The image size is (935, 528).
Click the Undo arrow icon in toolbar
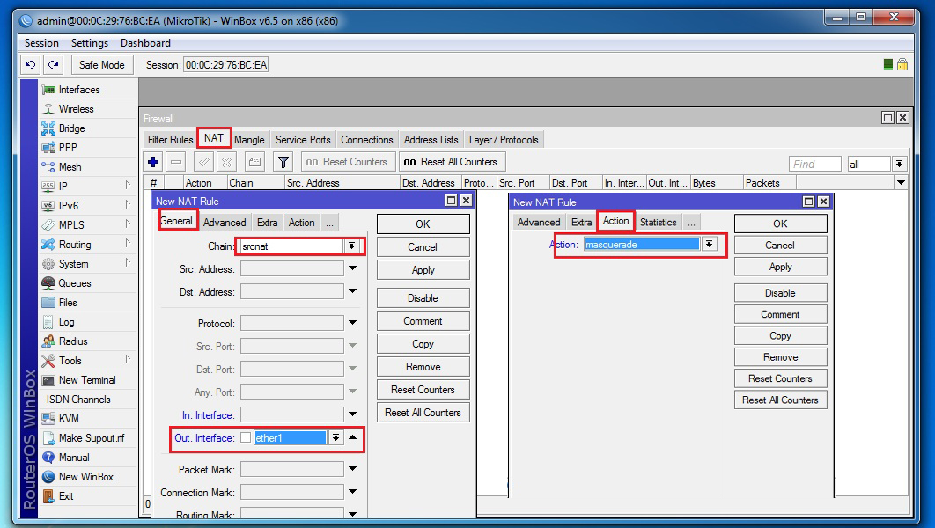(x=31, y=64)
